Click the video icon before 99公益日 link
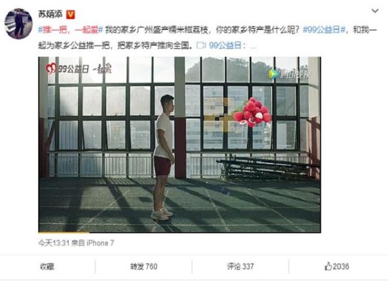Viewport: 388px width, 281px height. point(201,45)
